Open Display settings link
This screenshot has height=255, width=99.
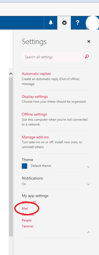click(35, 96)
